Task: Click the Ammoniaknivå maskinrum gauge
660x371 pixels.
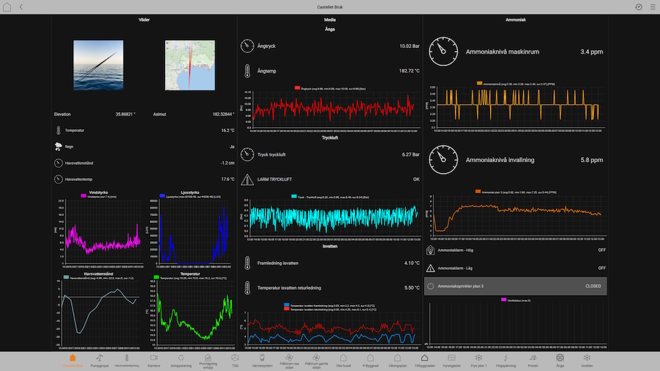Action: click(443, 52)
